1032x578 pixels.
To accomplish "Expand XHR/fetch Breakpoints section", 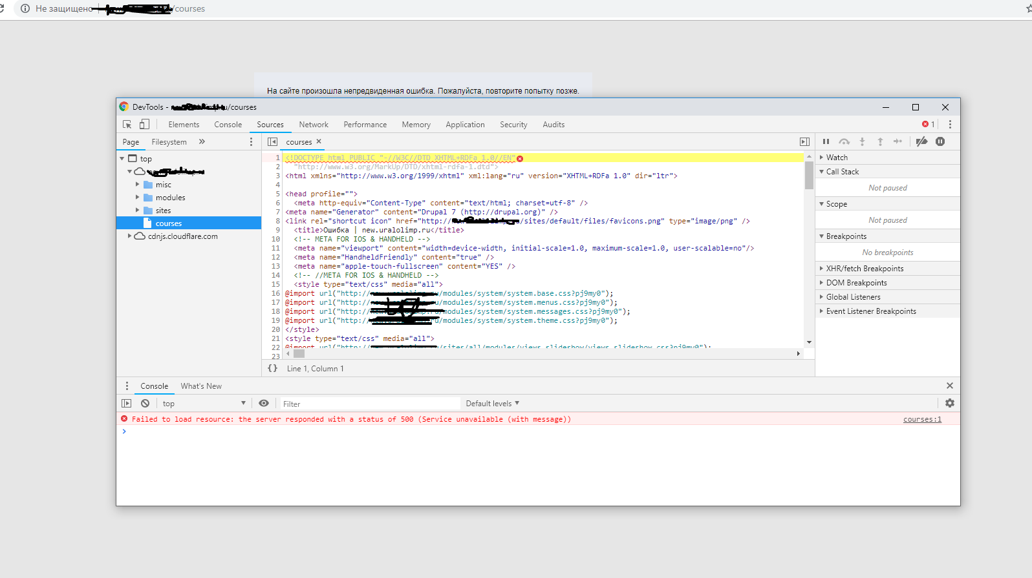I will click(x=887, y=268).
